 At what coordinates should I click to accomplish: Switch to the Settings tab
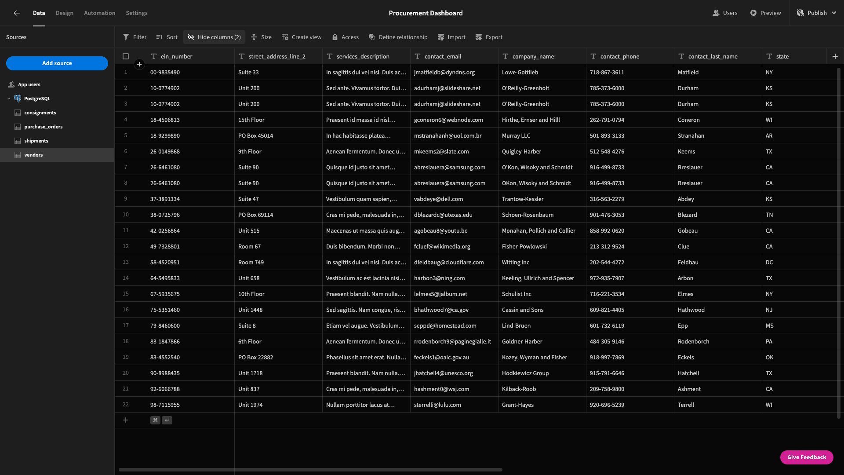[137, 13]
